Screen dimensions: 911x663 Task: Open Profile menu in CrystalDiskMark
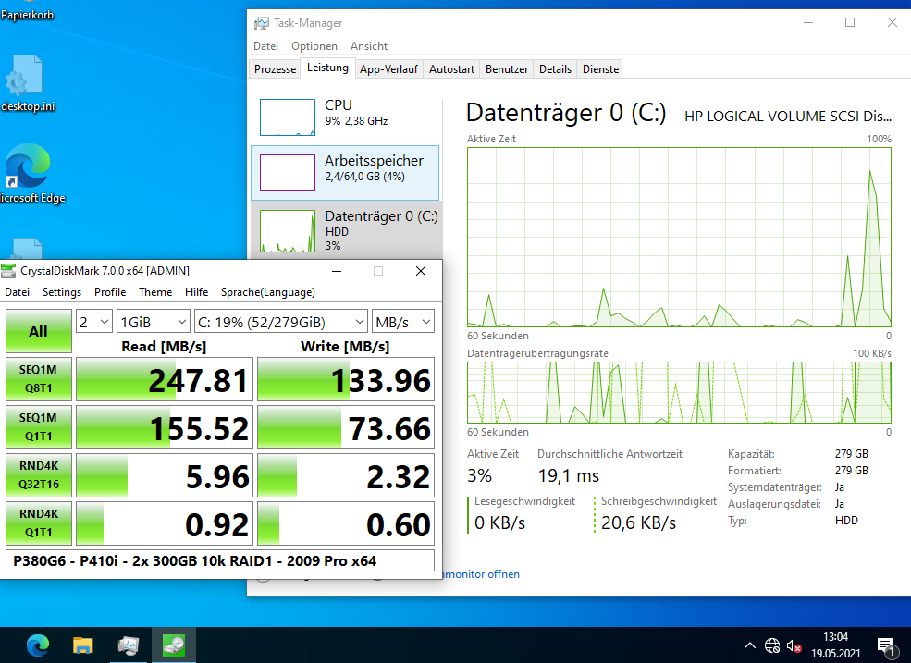[x=110, y=292]
